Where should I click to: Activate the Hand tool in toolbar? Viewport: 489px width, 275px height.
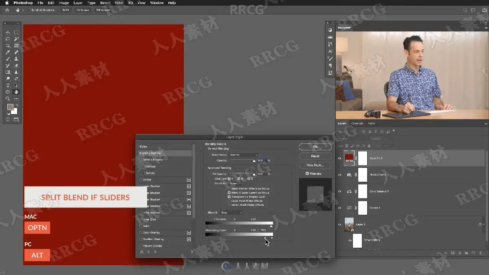pyautogui.click(x=16, y=92)
